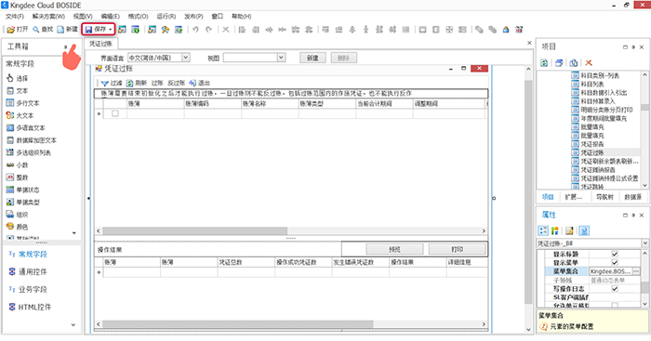Click the highlighted blue icon in 属性 toolbar
The width and height of the screenshot is (651, 341).
click(x=584, y=230)
